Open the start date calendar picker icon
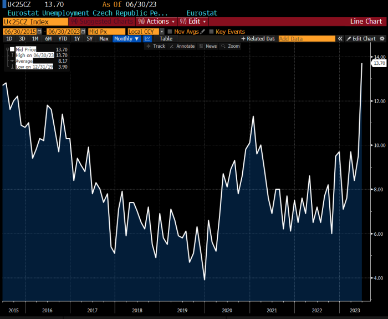 tap(39, 32)
